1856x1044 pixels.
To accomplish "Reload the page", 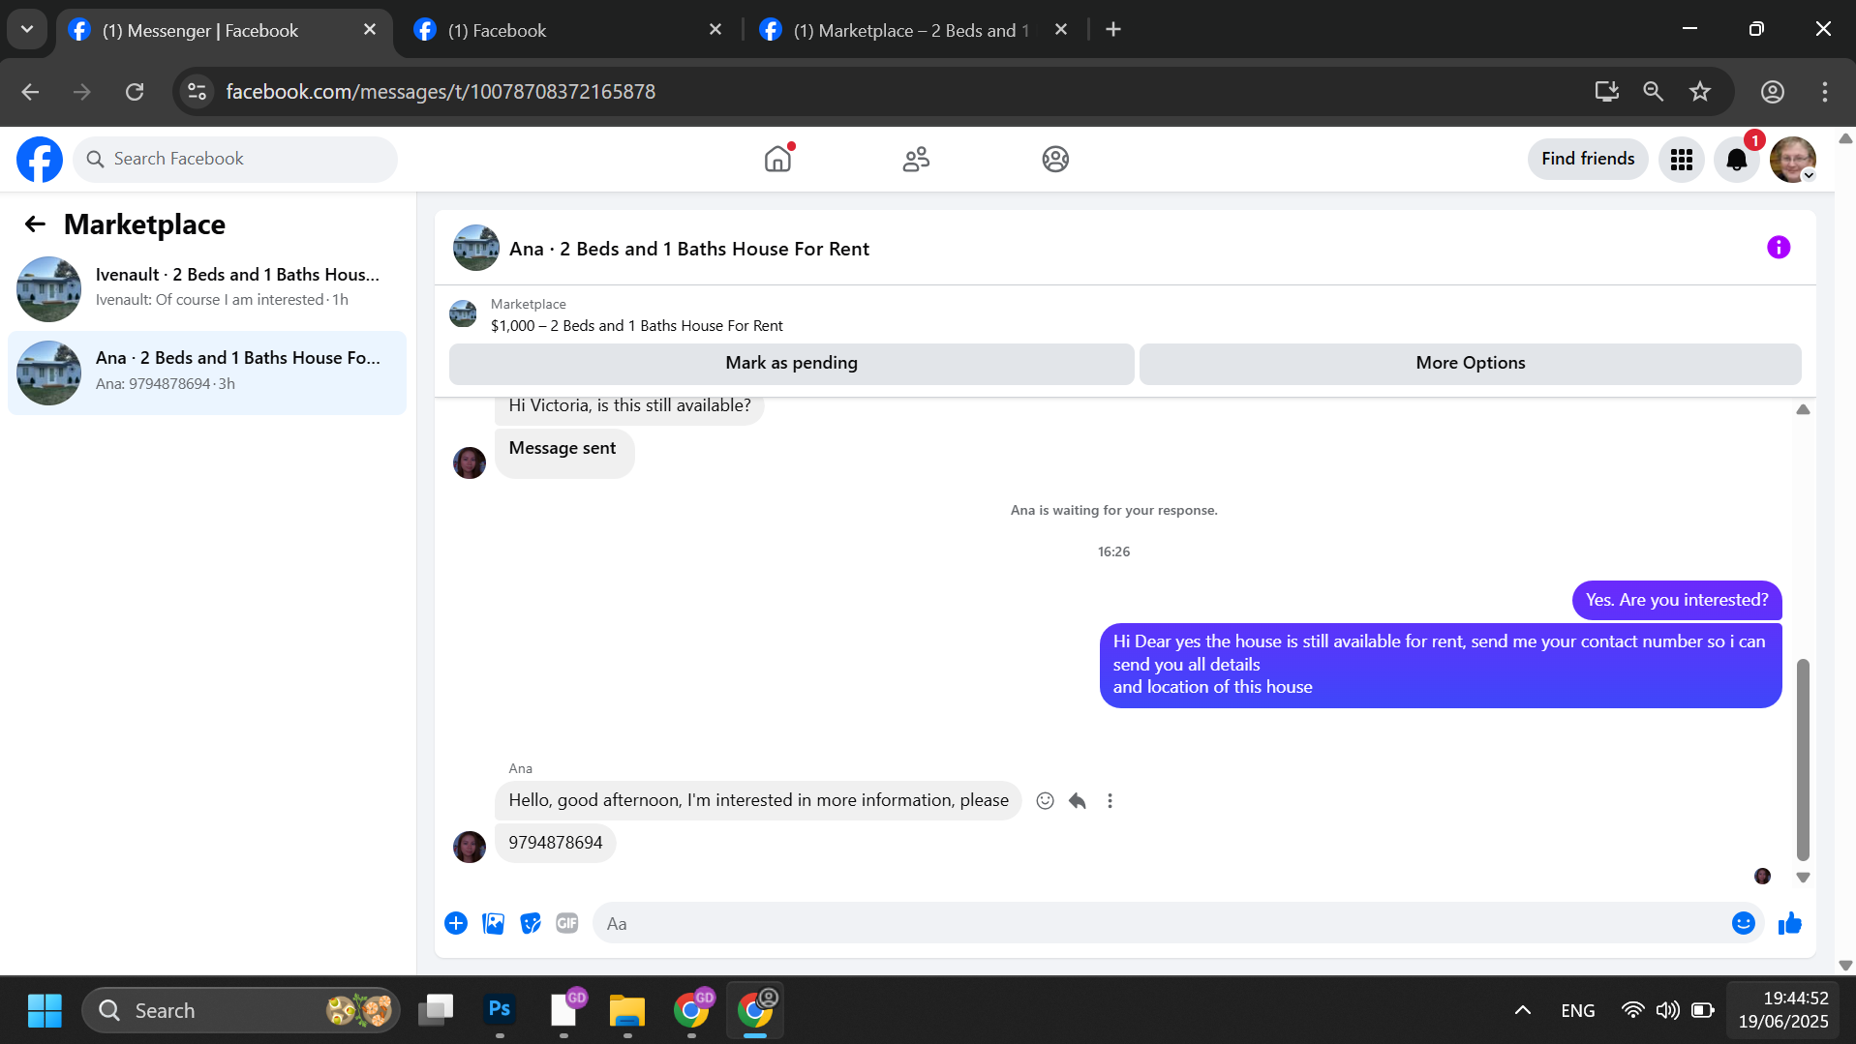I will (135, 92).
